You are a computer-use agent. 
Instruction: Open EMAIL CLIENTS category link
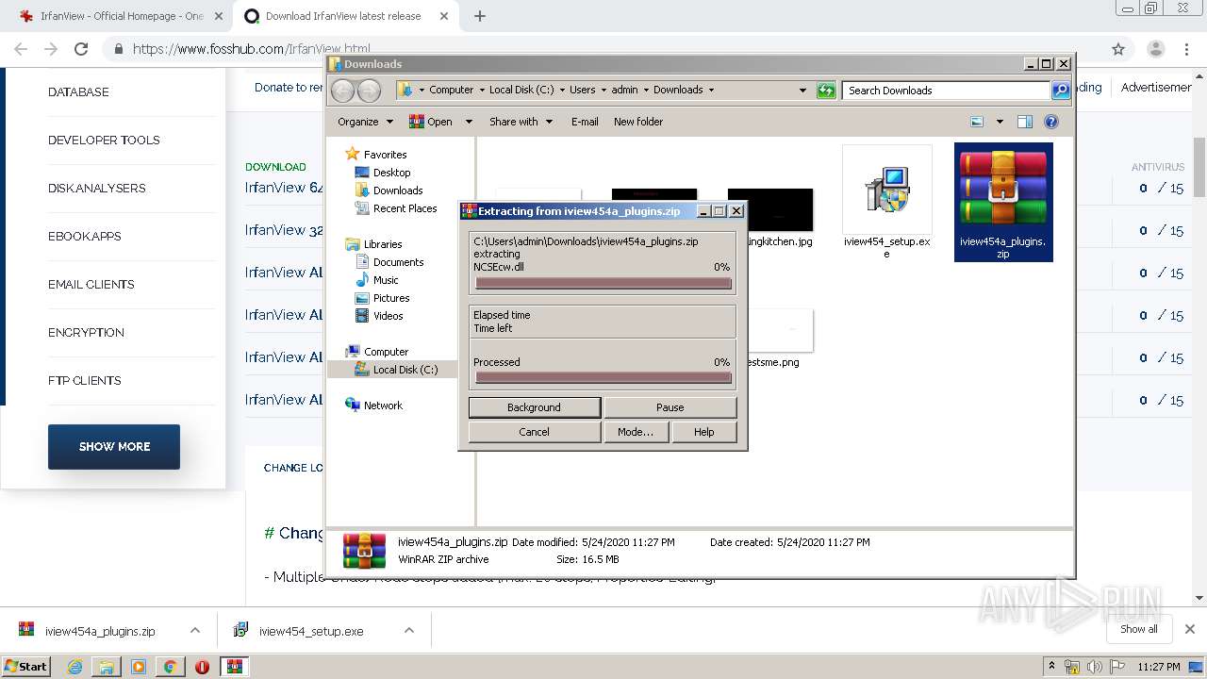(91, 285)
